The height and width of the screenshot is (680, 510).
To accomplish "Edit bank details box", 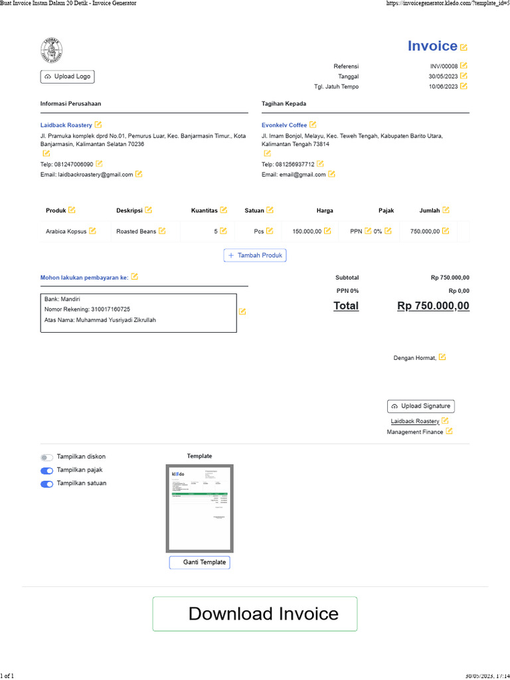I will click(242, 311).
